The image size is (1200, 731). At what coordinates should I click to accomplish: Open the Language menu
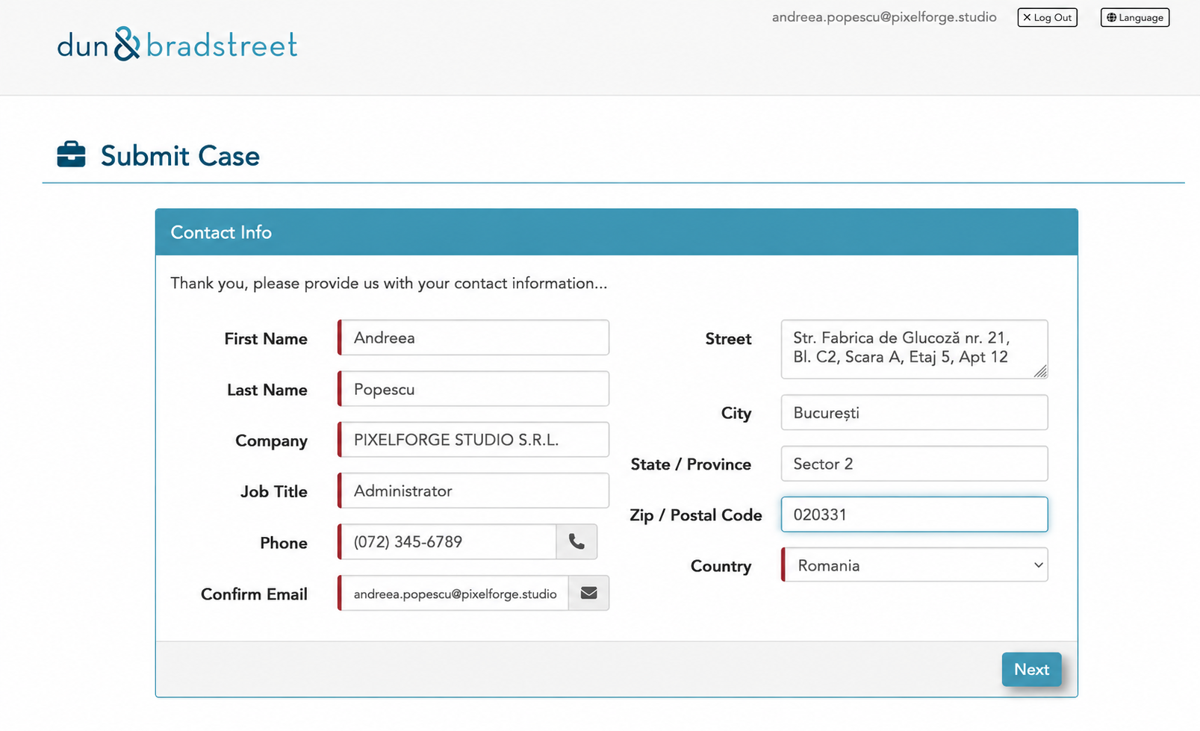(1134, 17)
